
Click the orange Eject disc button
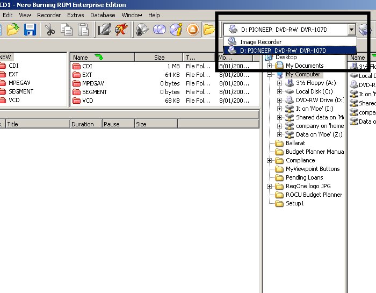[192, 30]
